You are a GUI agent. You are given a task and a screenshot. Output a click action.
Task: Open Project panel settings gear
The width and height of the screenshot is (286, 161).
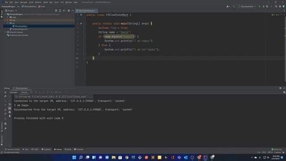pyautogui.click(x=69, y=11)
